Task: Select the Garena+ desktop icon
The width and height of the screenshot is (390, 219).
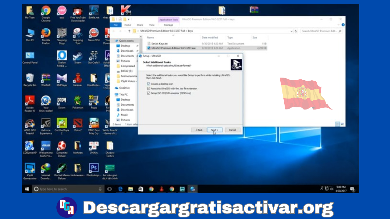Action: pyautogui.click(x=78, y=80)
